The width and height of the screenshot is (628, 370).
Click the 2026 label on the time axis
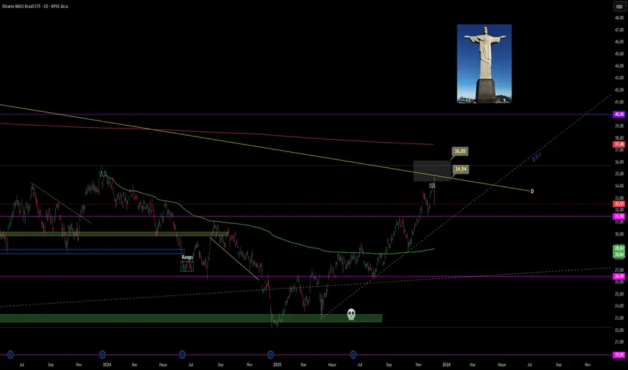click(446, 365)
